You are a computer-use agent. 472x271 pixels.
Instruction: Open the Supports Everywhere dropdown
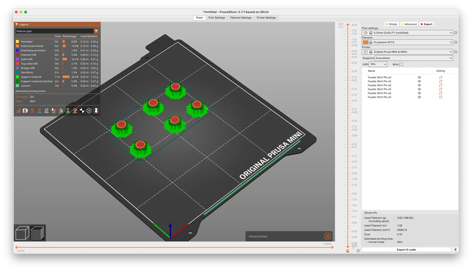coord(414,58)
